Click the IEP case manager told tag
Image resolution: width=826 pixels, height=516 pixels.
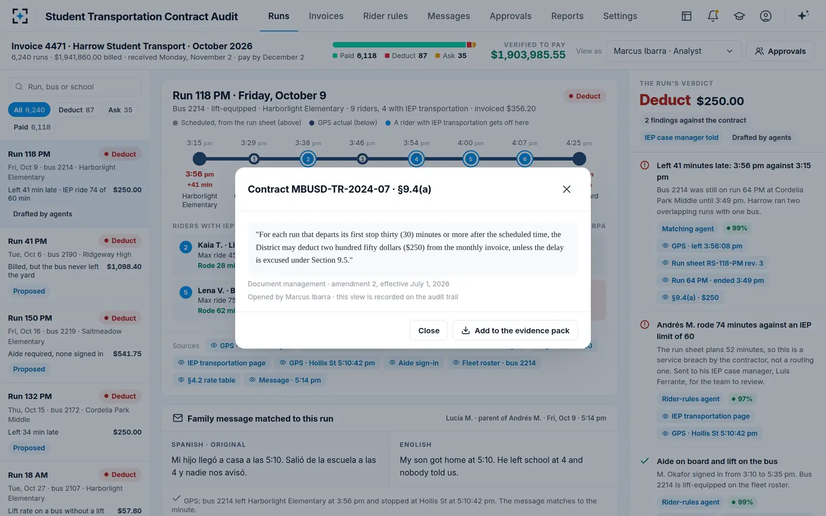tap(681, 138)
